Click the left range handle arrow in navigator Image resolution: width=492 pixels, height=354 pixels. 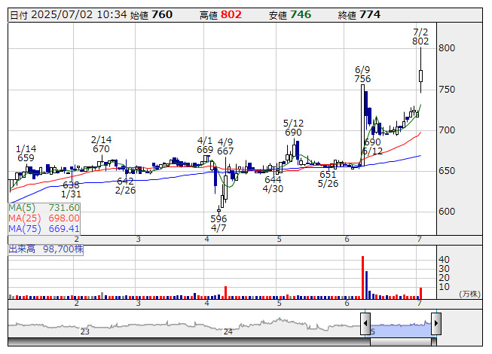pyautogui.click(x=365, y=324)
